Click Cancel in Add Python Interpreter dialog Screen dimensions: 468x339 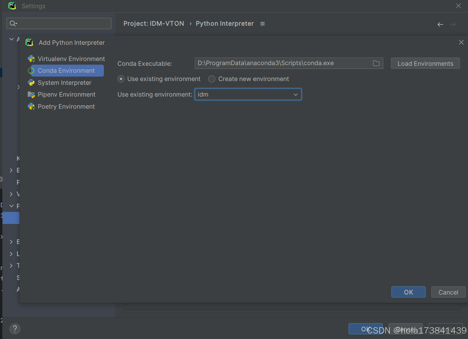tap(448, 292)
